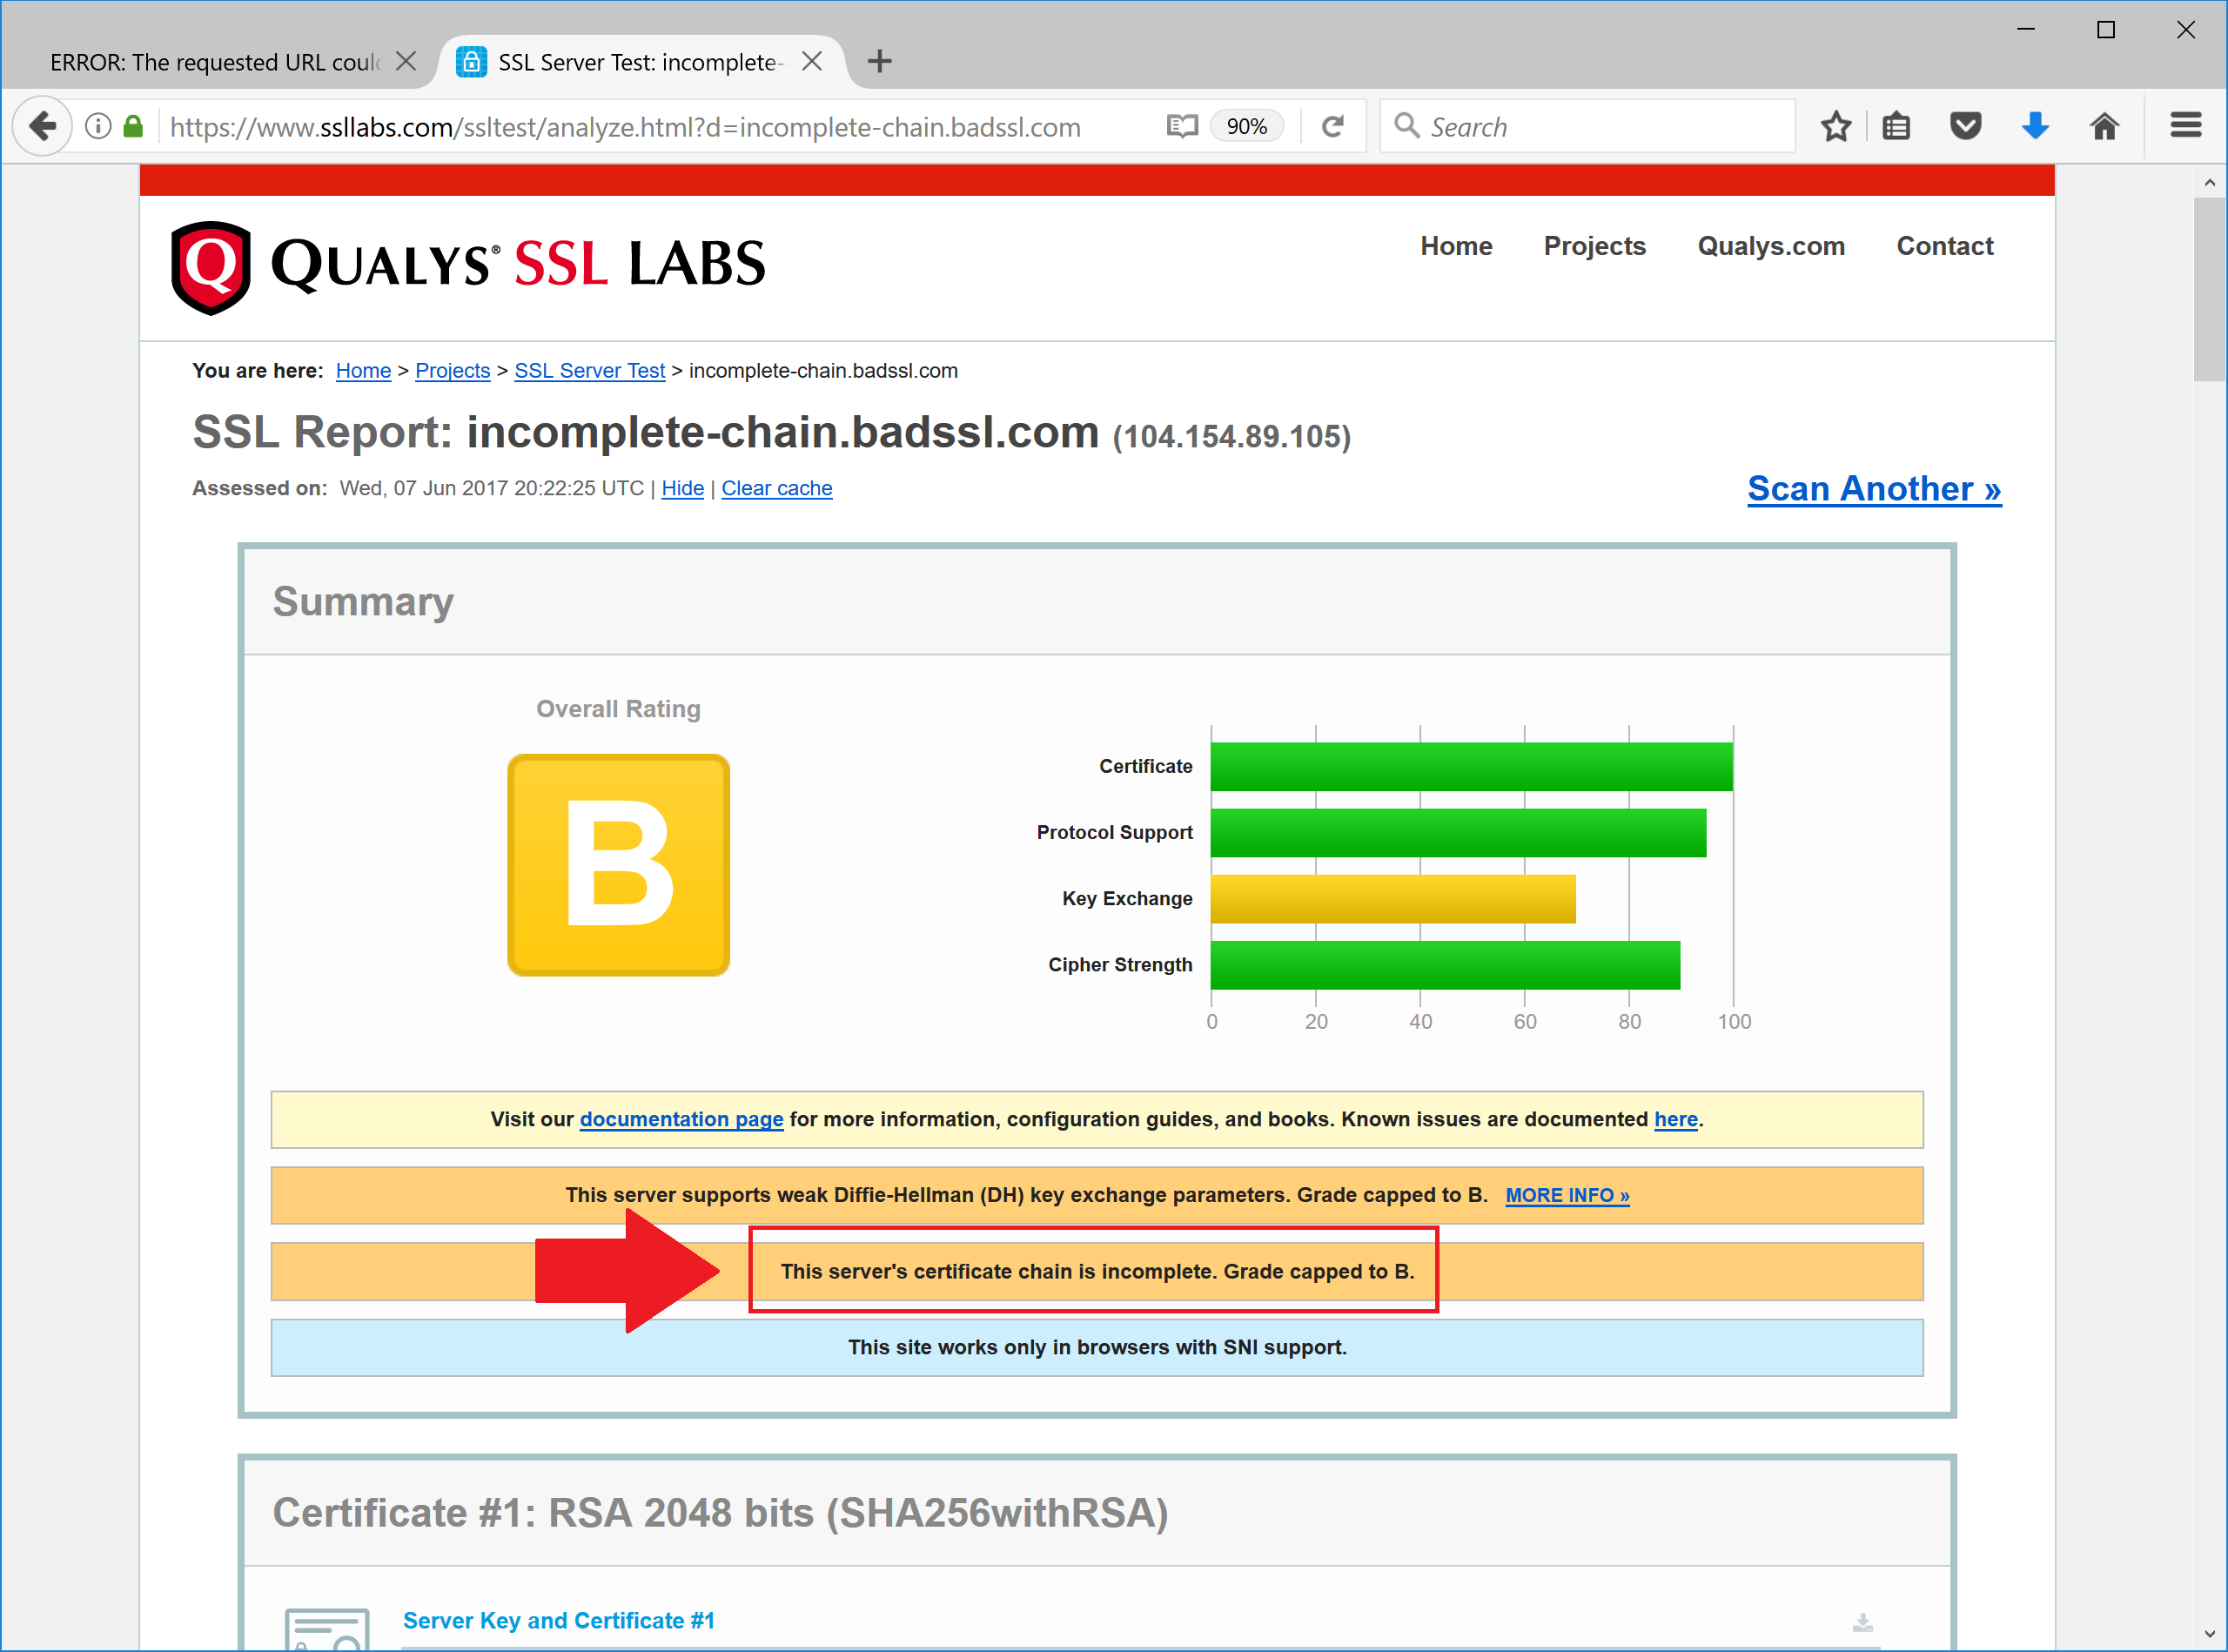The height and width of the screenshot is (1652, 2228).
Task: Click the browser back arrow button
Action: tap(43, 126)
